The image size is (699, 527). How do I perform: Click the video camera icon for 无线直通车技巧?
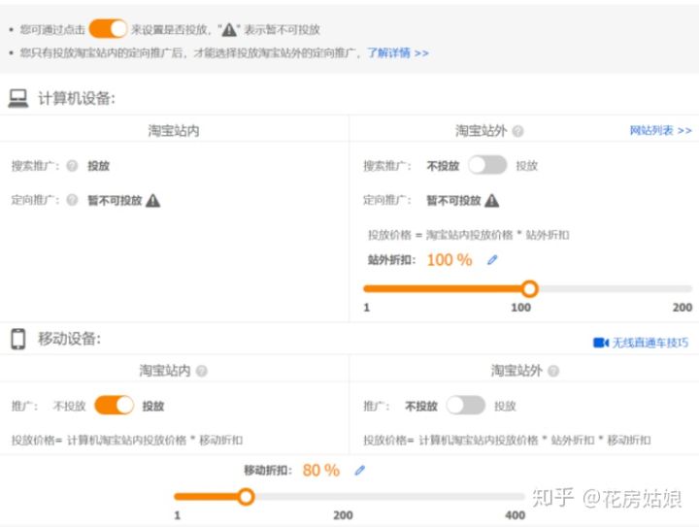[x=600, y=343]
